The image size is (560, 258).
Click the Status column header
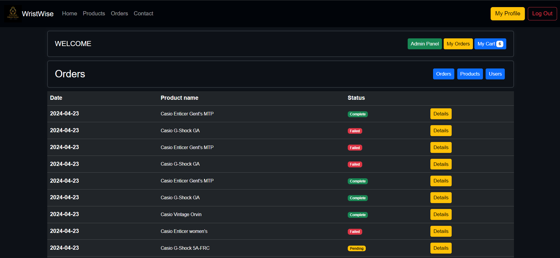[356, 98]
